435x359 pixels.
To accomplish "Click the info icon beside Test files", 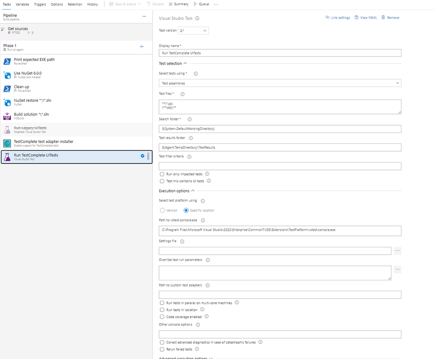I will pos(182,94).
